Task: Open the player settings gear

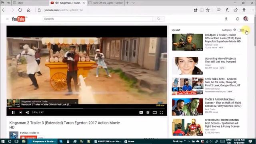Action: pos(148,112)
